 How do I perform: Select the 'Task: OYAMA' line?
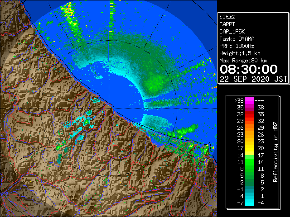pyautogui.click(x=237, y=39)
